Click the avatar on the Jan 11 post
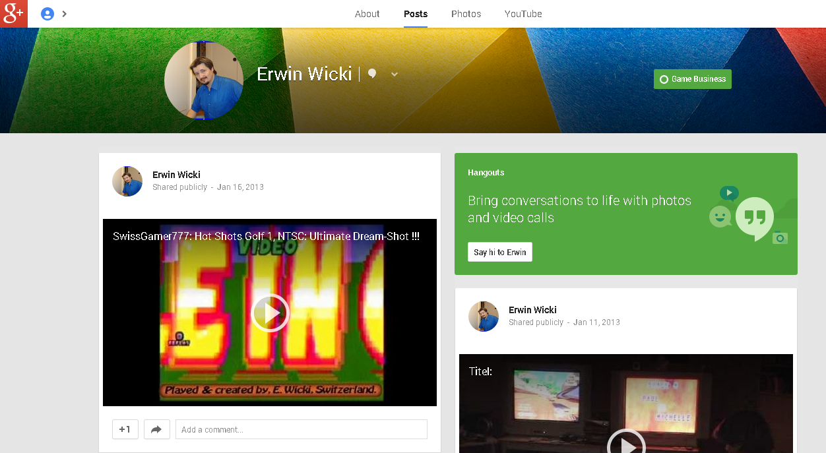826x453 pixels. pyautogui.click(x=484, y=317)
